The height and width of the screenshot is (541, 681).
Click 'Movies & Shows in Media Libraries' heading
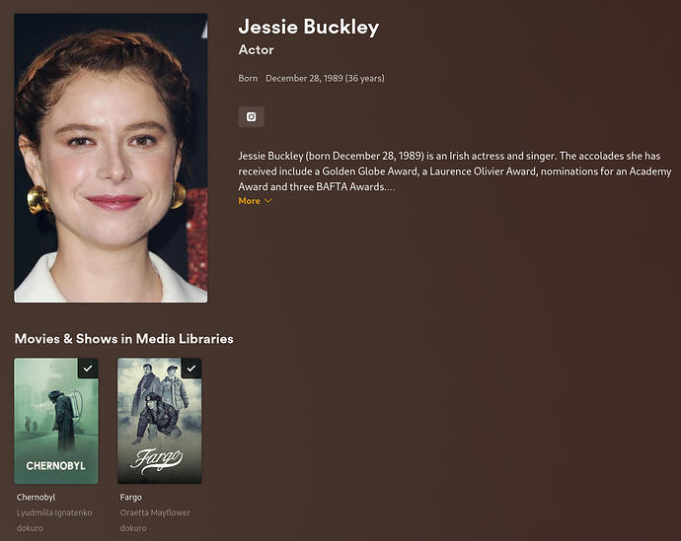123,339
